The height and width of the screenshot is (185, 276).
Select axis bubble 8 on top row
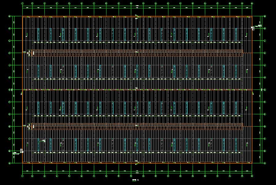point(106,3)
